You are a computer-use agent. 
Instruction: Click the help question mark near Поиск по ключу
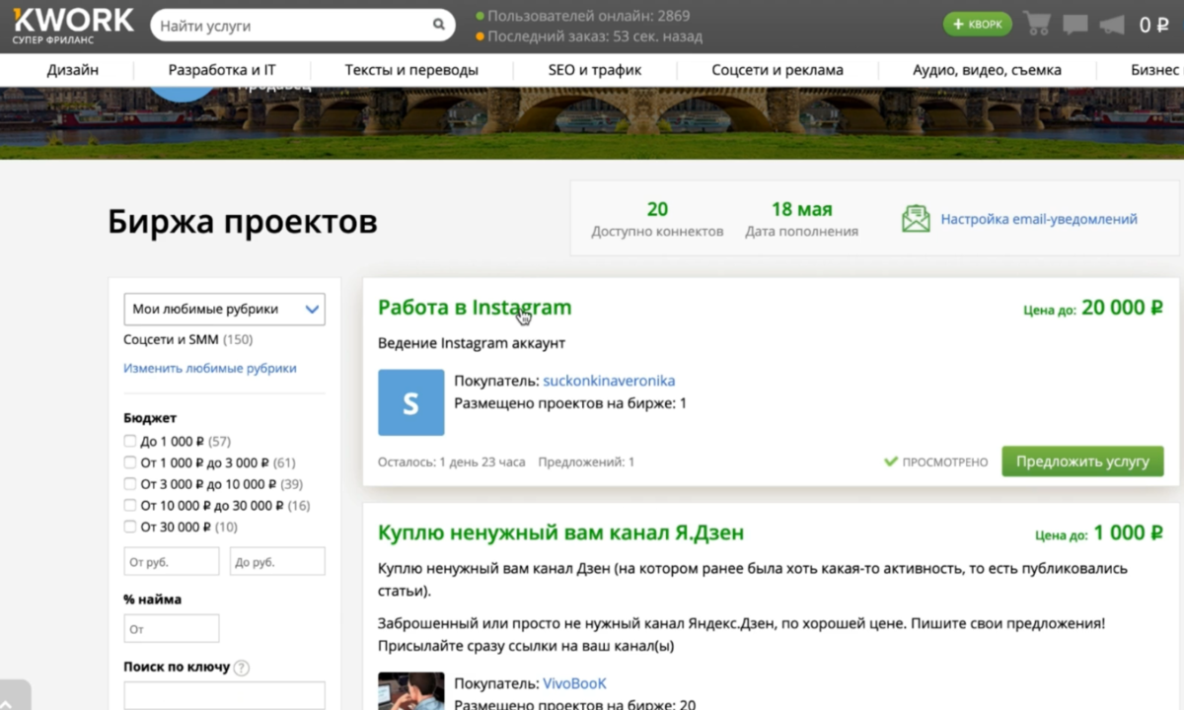242,668
